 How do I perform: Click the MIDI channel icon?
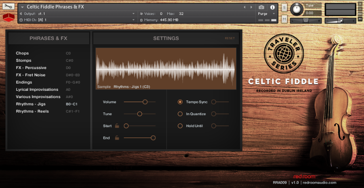click(x=21, y=20)
